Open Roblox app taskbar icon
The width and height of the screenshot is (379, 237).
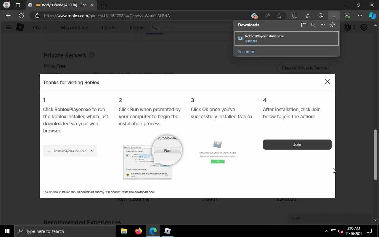[167, 231]
